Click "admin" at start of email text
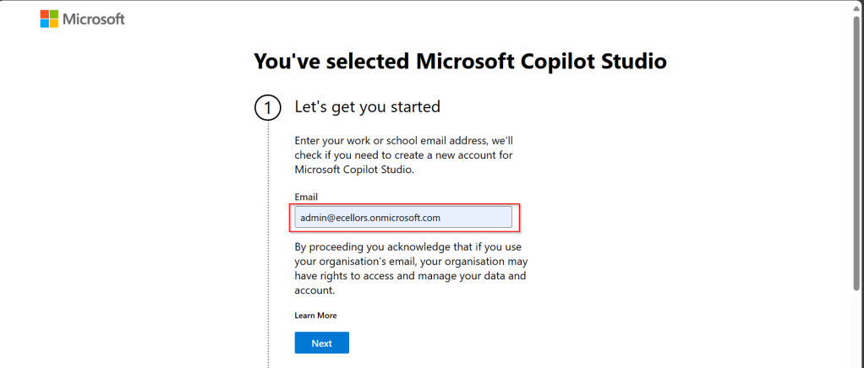Screen dimensions: 864x368 pyautogui.click(x=313, y=218)
